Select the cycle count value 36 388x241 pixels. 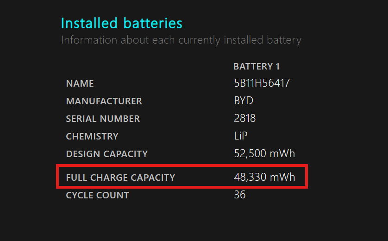[x=240, y=195]
